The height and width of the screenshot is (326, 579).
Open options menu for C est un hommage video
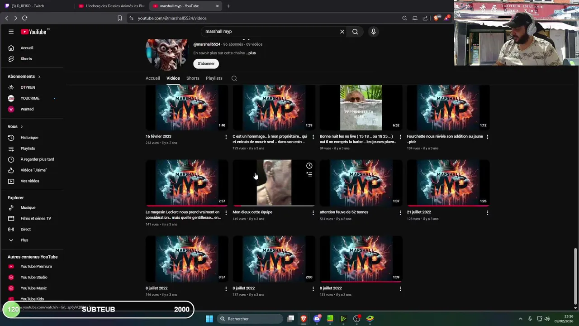tap(313, 137)
